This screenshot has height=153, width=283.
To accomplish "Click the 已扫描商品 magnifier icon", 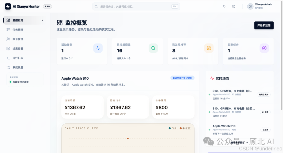I will pyautogui.click(x=153, y=48).
